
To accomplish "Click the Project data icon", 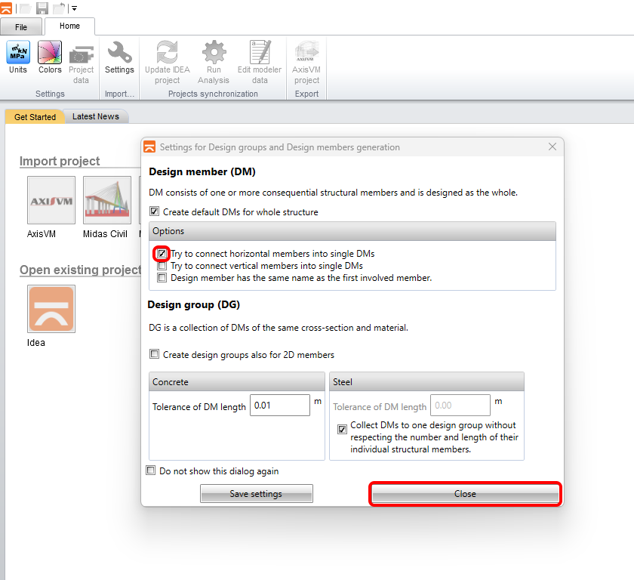I will [81, 54].
